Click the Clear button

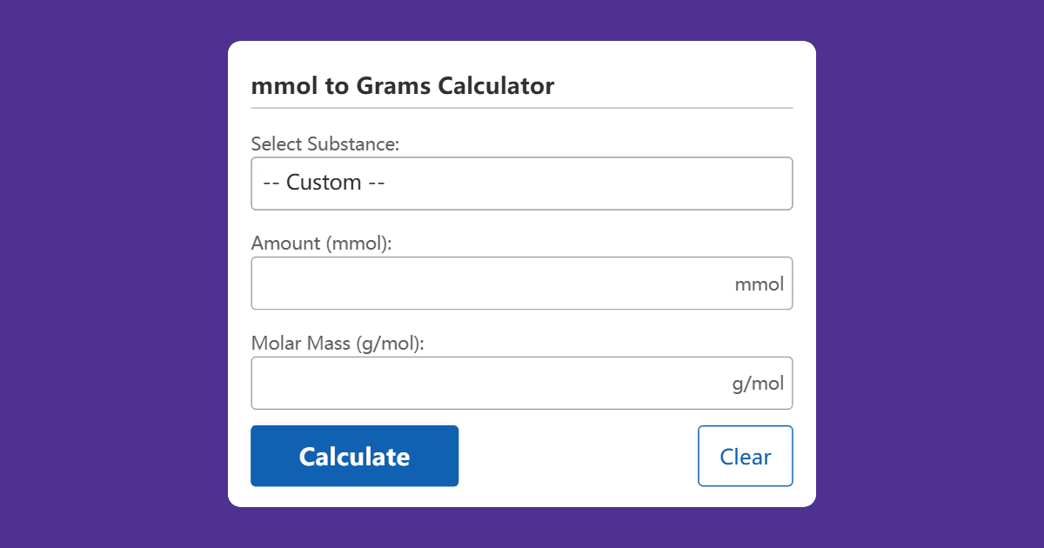pyautogui.click(x=745, y=456)
